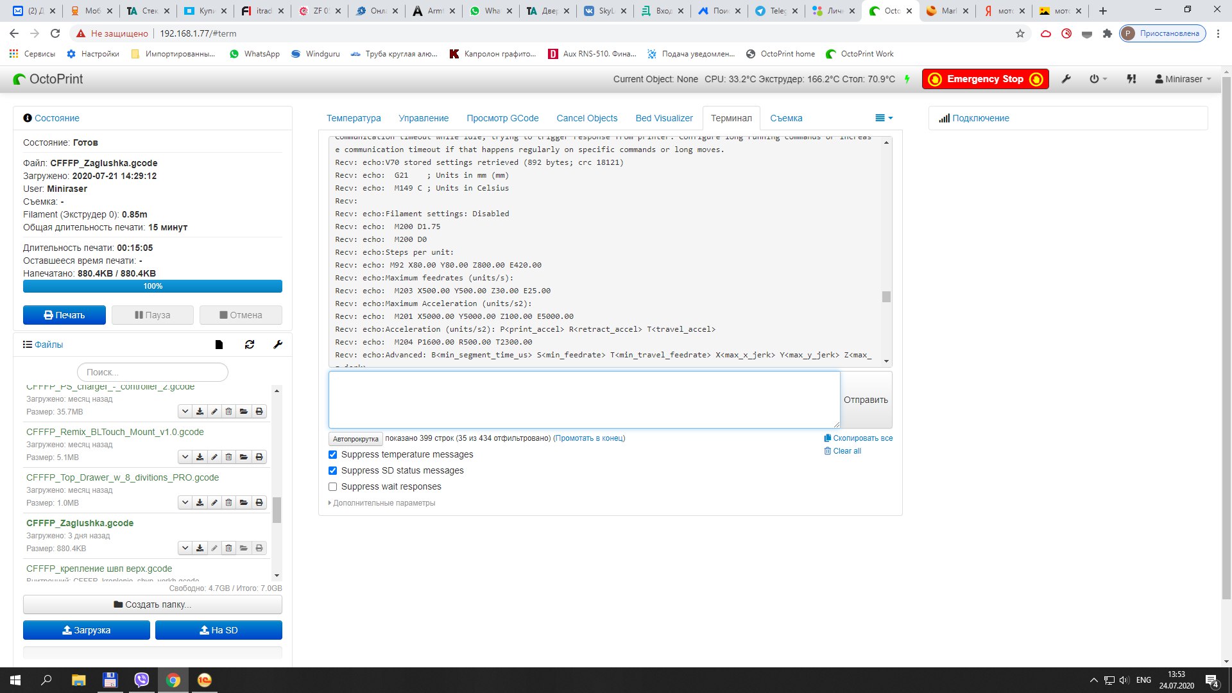Switch to the Температура tab

(x=354, y=118)
